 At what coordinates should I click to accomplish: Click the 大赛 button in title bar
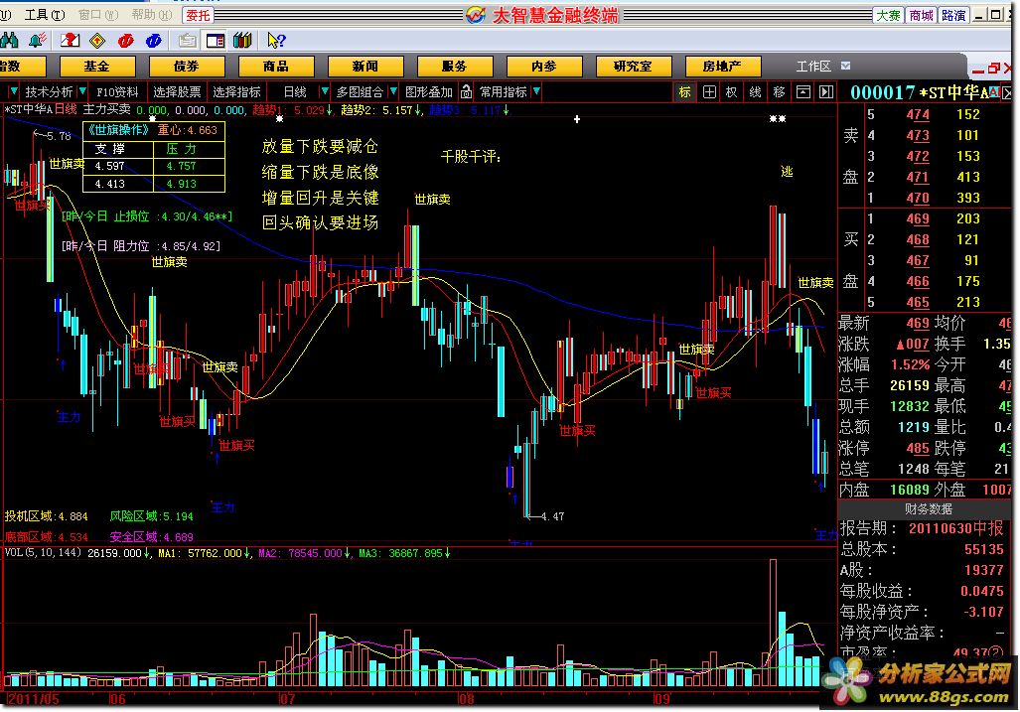point(888,15)
